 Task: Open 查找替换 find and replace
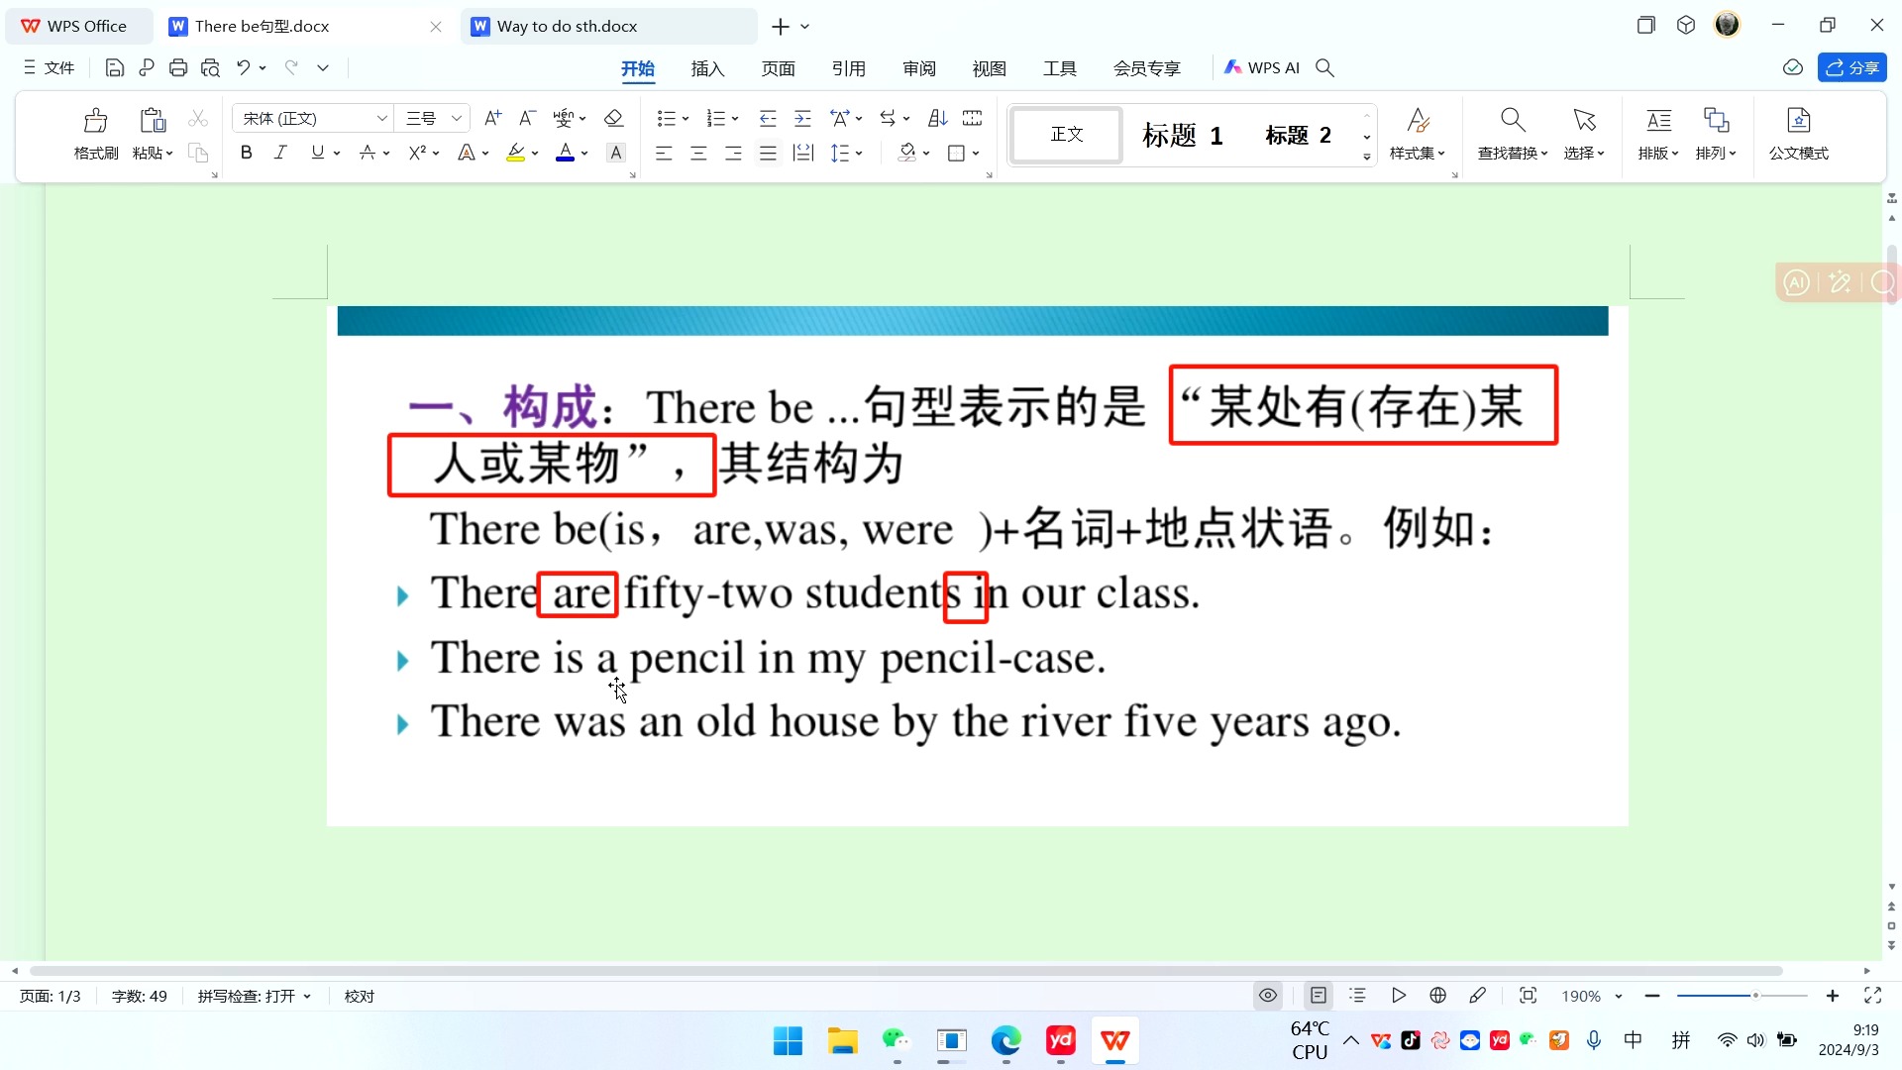tap(1513, 135)
